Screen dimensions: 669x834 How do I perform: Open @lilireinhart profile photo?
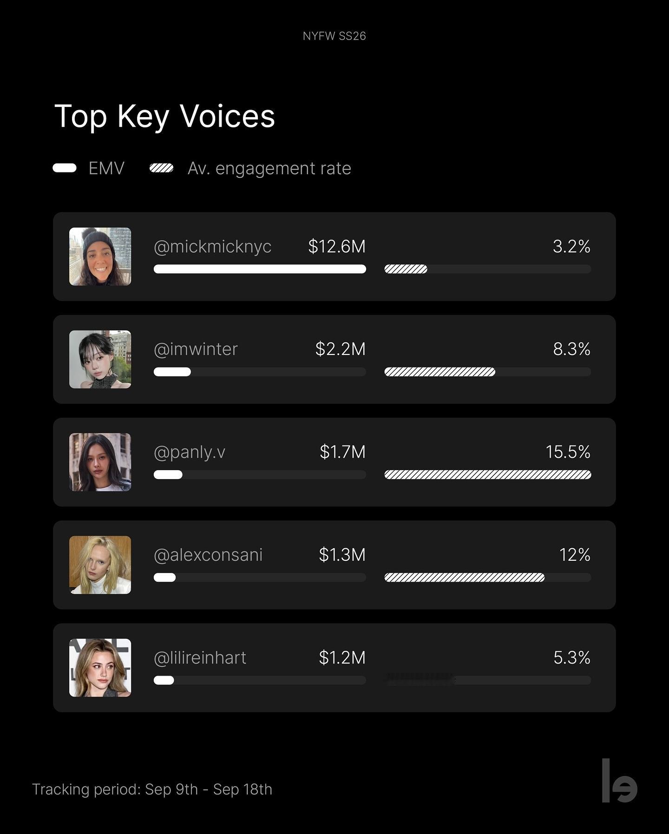[x=100, y=668]
